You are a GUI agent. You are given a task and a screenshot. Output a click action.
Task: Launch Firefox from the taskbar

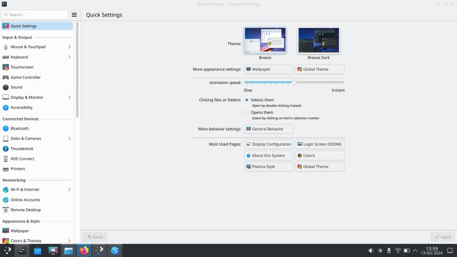point(84,250)
